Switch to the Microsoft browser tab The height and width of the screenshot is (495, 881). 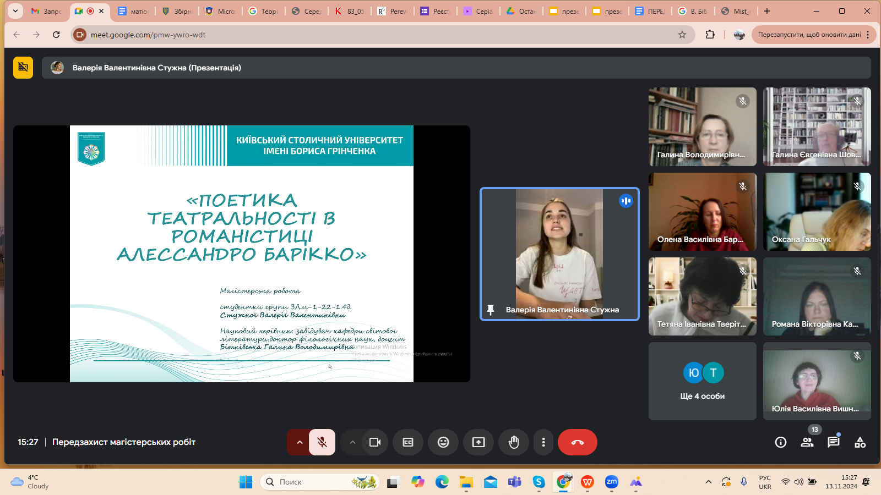click(x=220, y=11)
